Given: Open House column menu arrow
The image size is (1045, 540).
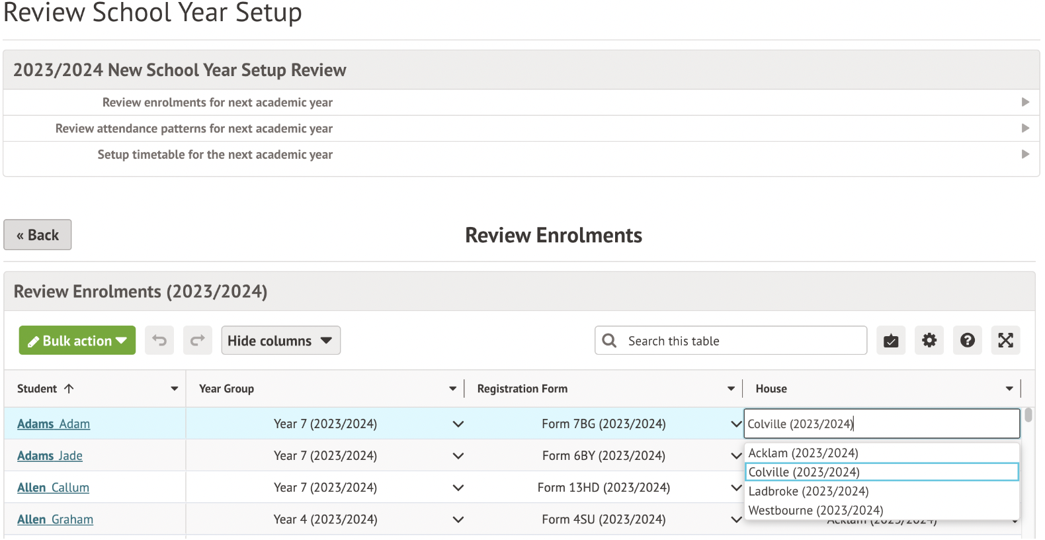Looking at the screenshot, I should pos(1010,388).
